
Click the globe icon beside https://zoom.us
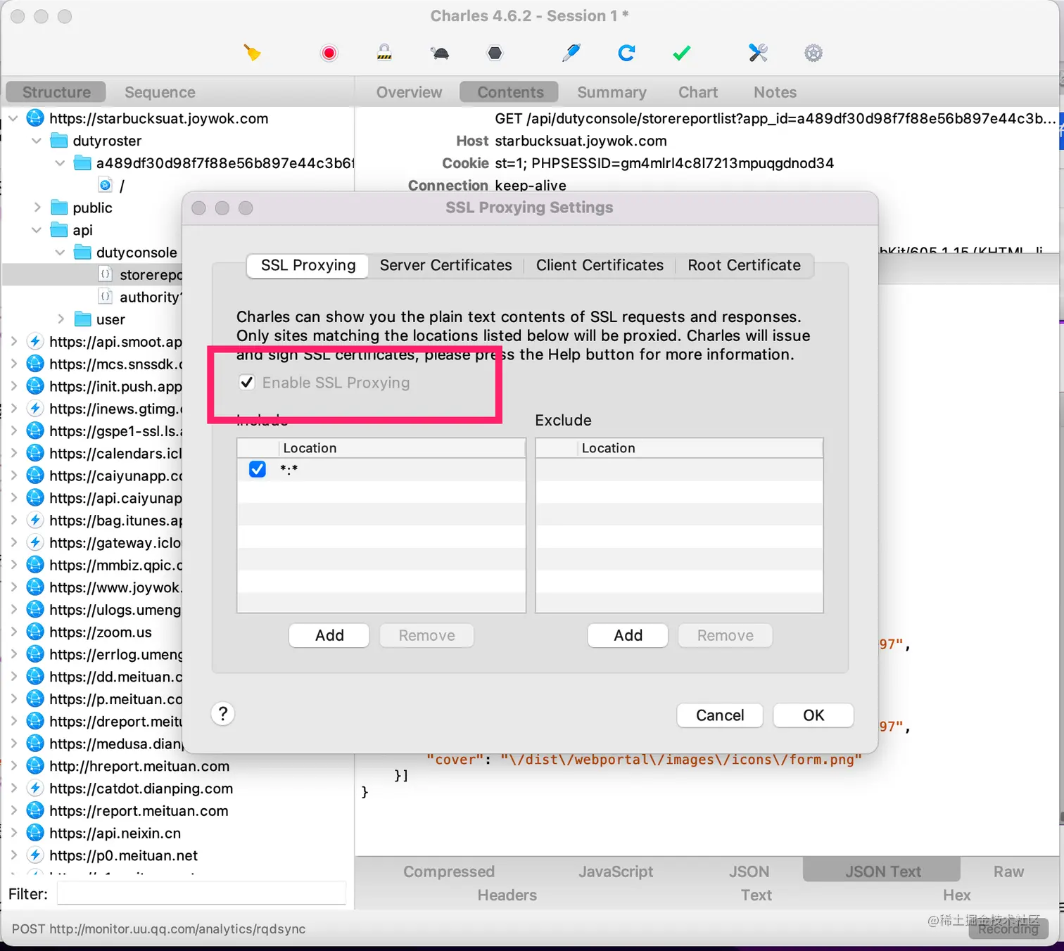click(35, 632)
